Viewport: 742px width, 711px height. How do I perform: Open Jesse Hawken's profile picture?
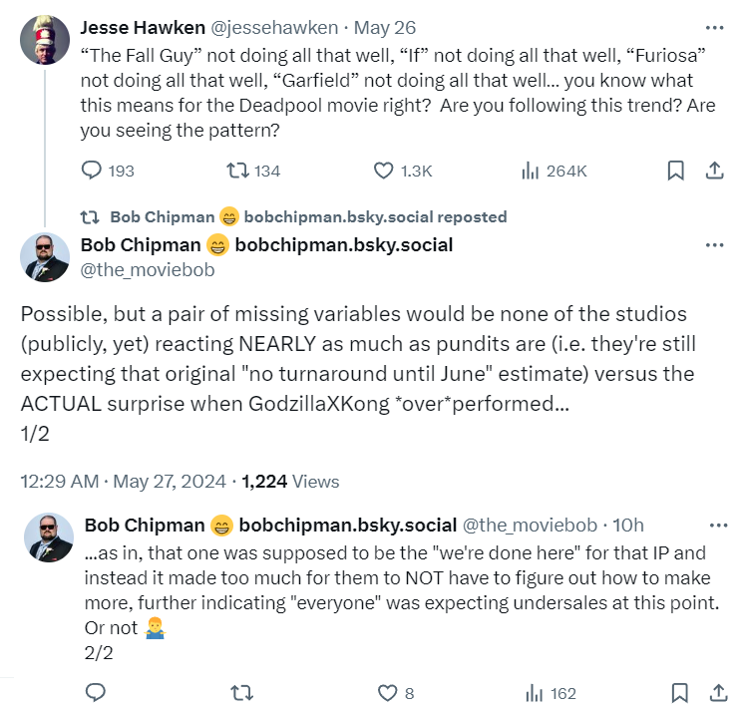click(x=45, y=40)
